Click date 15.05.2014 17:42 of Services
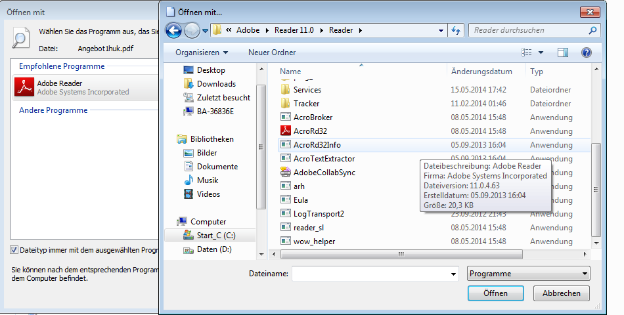This screenshot has width=624, height=315. point(478,90)
